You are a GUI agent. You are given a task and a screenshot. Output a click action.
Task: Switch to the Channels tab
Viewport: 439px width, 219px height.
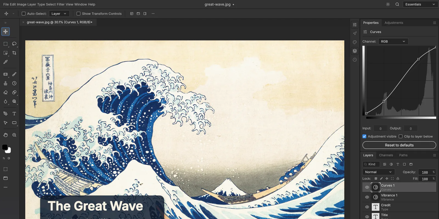coord(386,155)
